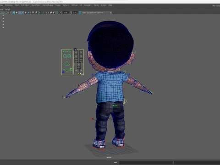The image size is (220, 165).
Task: Open the Mesh menu
Action: pos(17,5)
